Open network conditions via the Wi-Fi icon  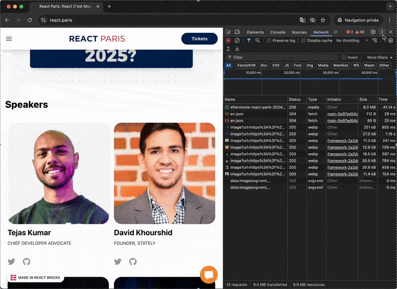375,41
